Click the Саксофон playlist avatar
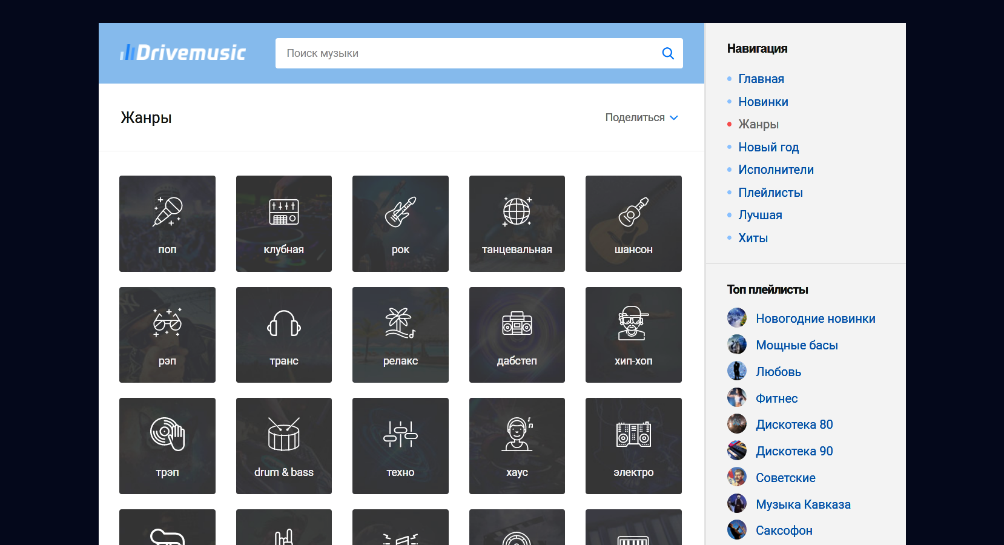This screenshot has width=1004, height=545. coord(737,530)
